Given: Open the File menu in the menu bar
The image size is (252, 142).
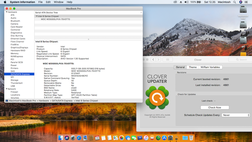Looking at the screenshot, I should tap(40, 2).
